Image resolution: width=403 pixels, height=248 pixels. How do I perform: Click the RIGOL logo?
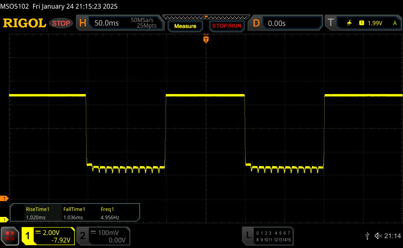pos(24,23)
